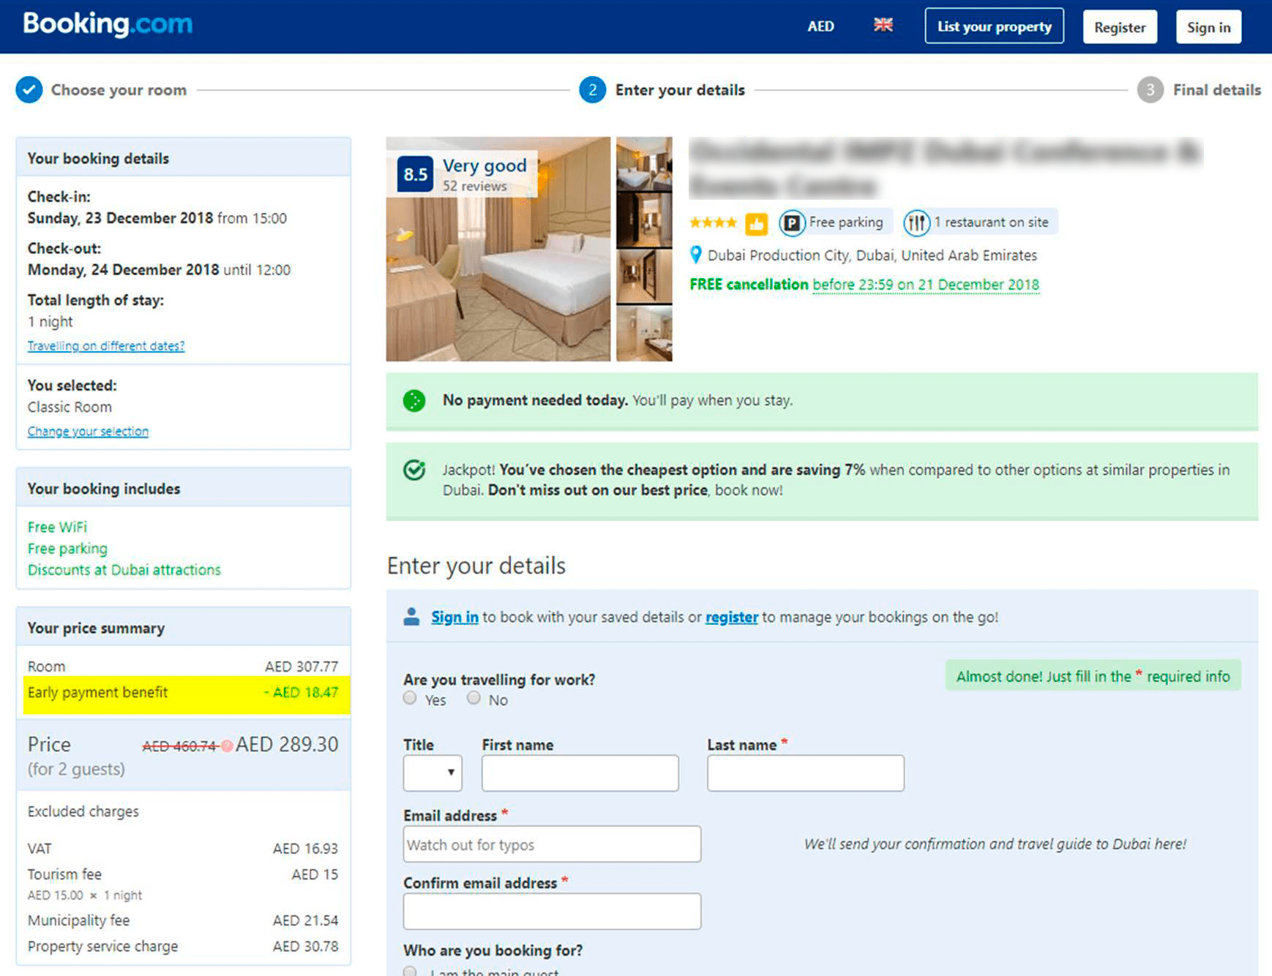
Task: Click Discounts at Dubai attractions text
Action: click(x=124, y=570)
